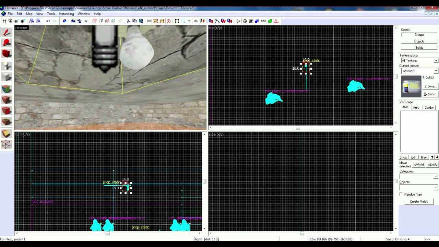Click the Copy icon in toolbar

click(x=134, y=21)
